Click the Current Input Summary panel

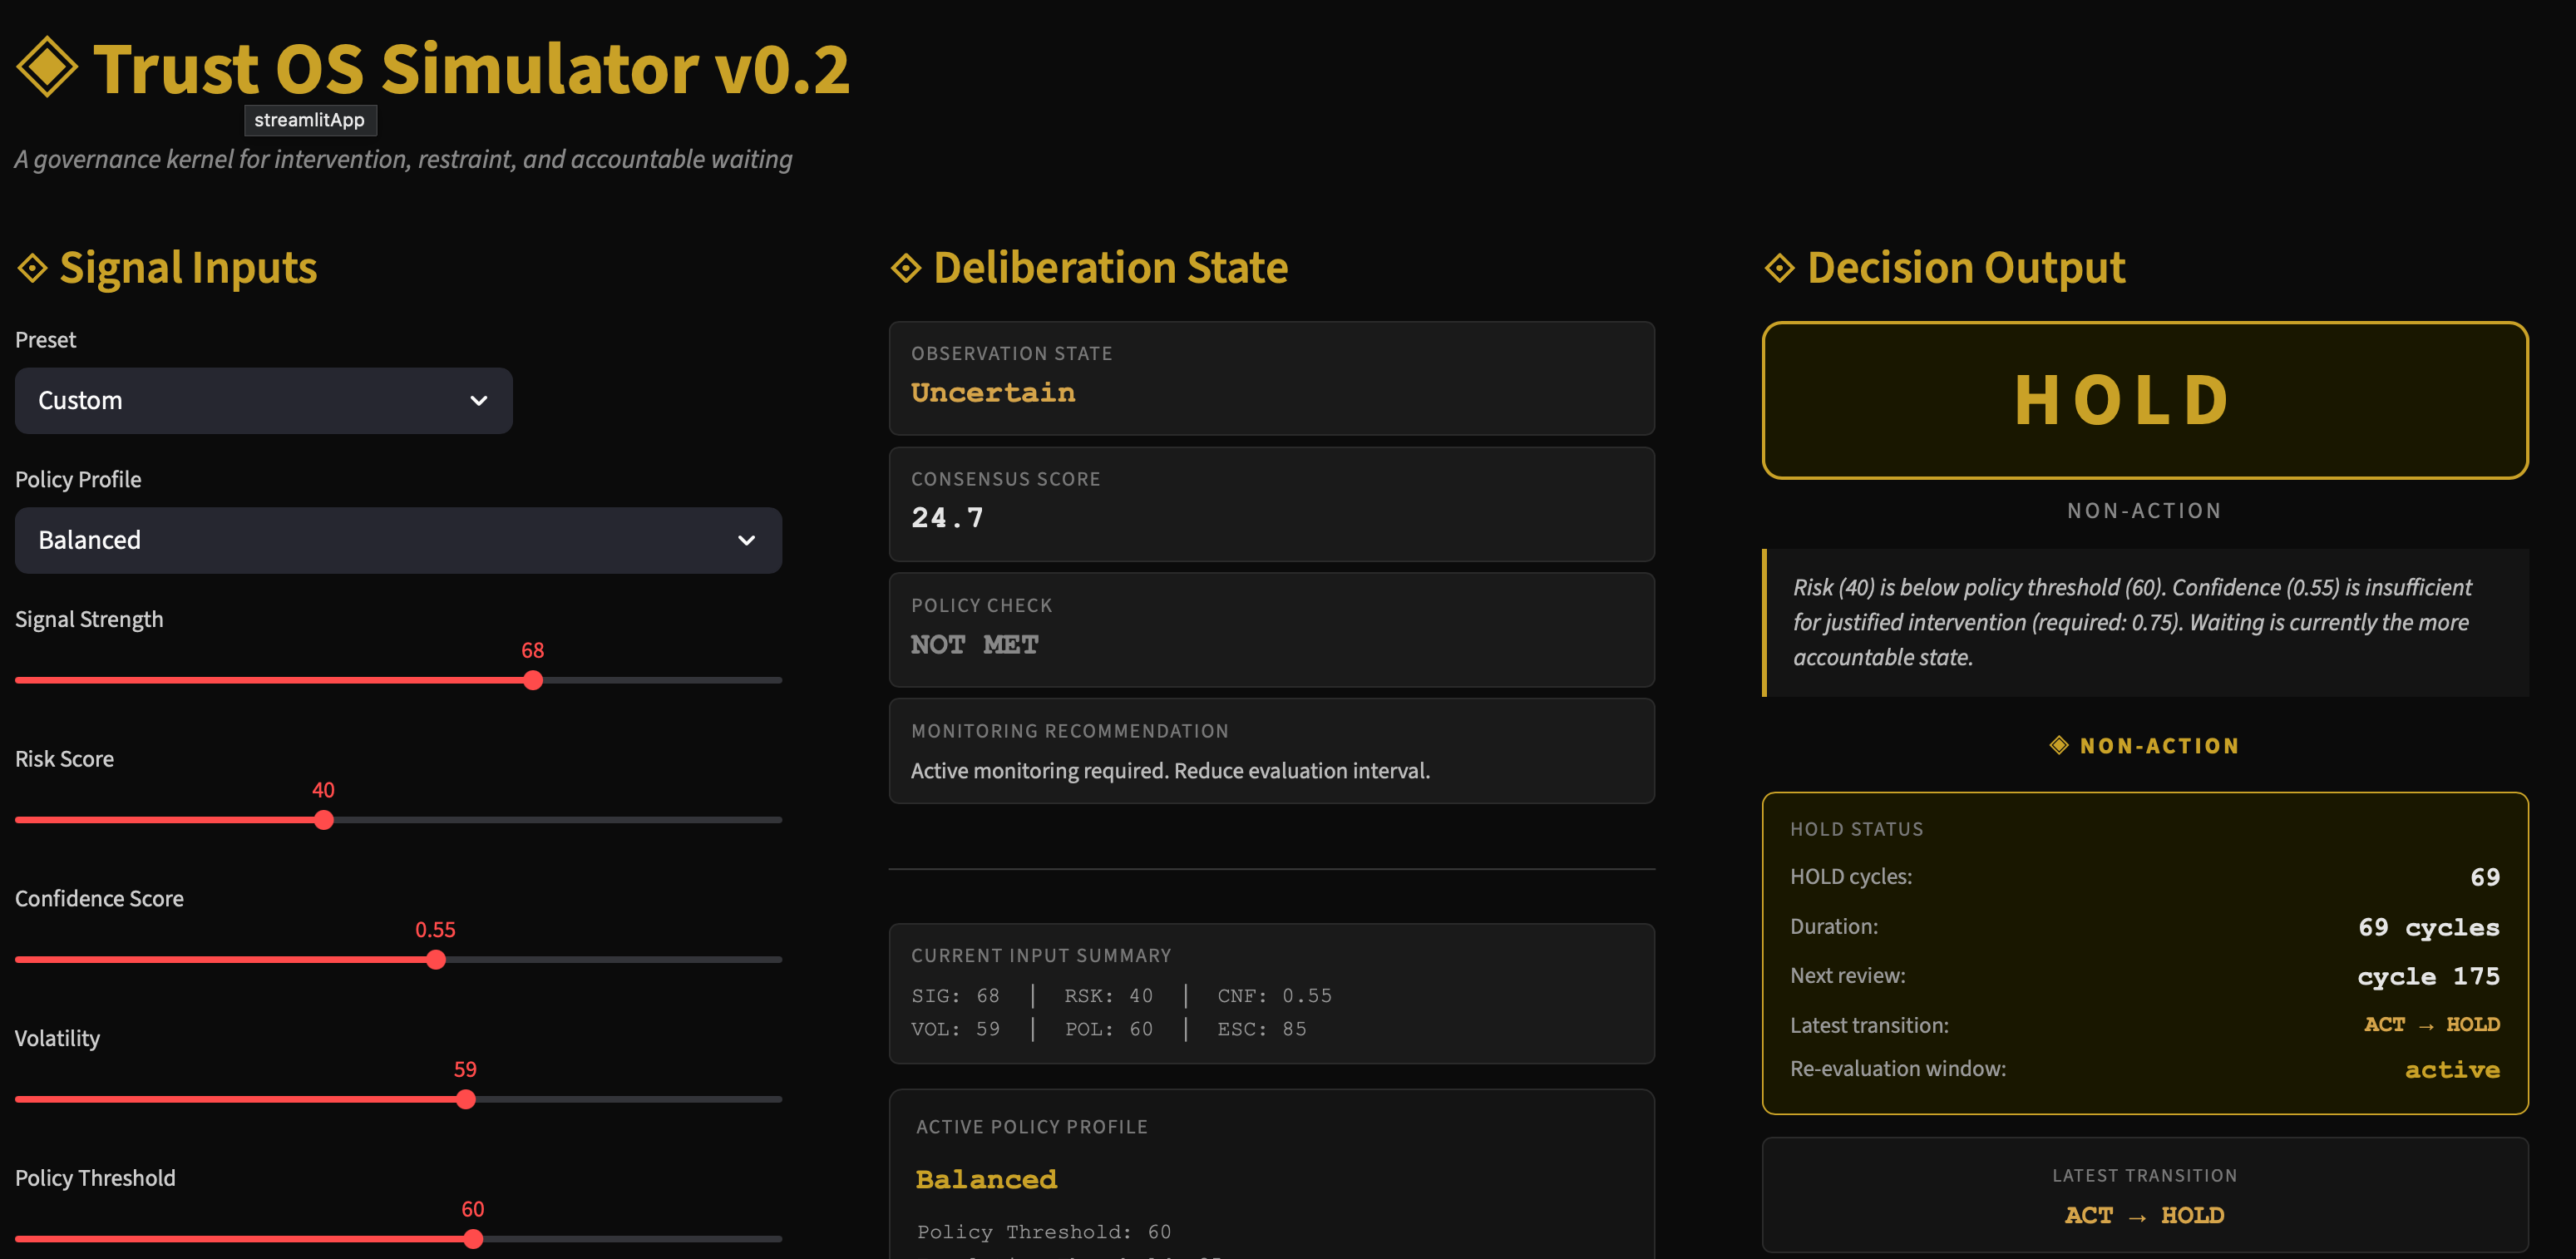click(1271, 993)
